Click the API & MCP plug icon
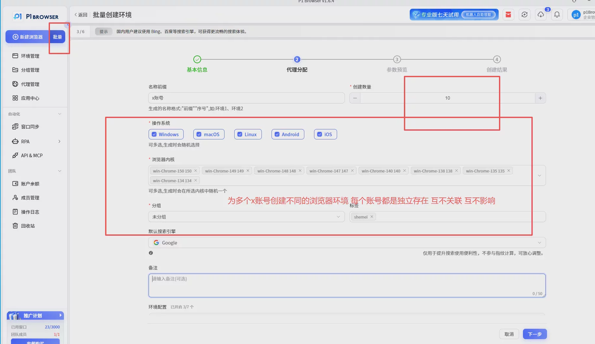This screenshot has height=344, width=595. (x=15, y=155)
